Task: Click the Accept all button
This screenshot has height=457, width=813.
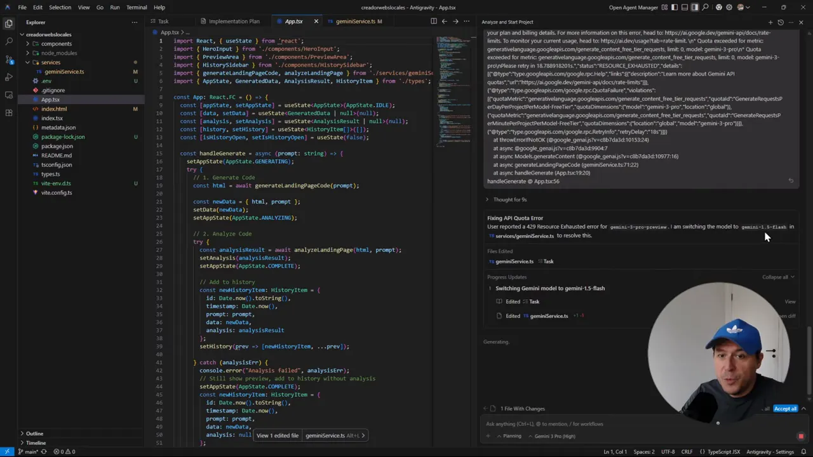Action: [785, 409]
